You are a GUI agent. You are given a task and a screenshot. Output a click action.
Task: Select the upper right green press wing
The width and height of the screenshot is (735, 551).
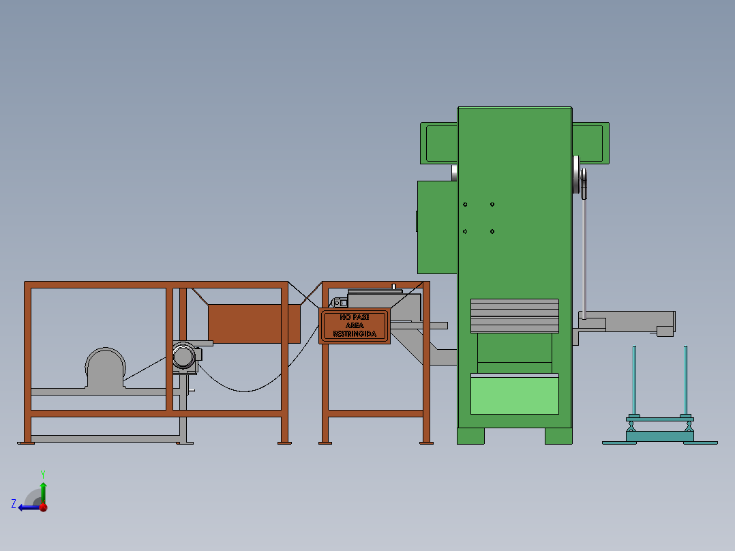tap(590, 143)
